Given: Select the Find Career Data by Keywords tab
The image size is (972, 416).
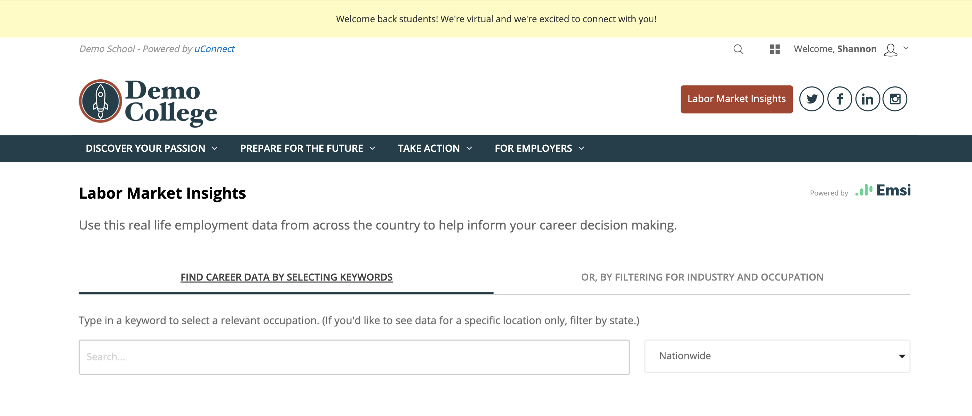Looking at the screenshot, I should click(286, 277).
